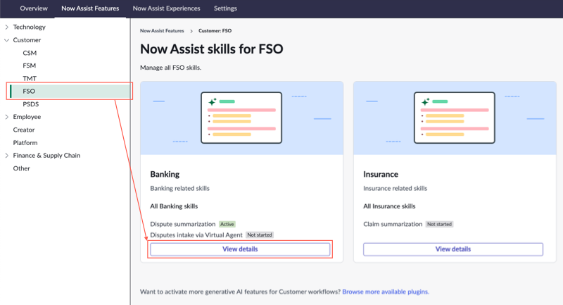Click the Banking card illustration
The height and width of the screenshot is (305, 563).
coord(241,118)
